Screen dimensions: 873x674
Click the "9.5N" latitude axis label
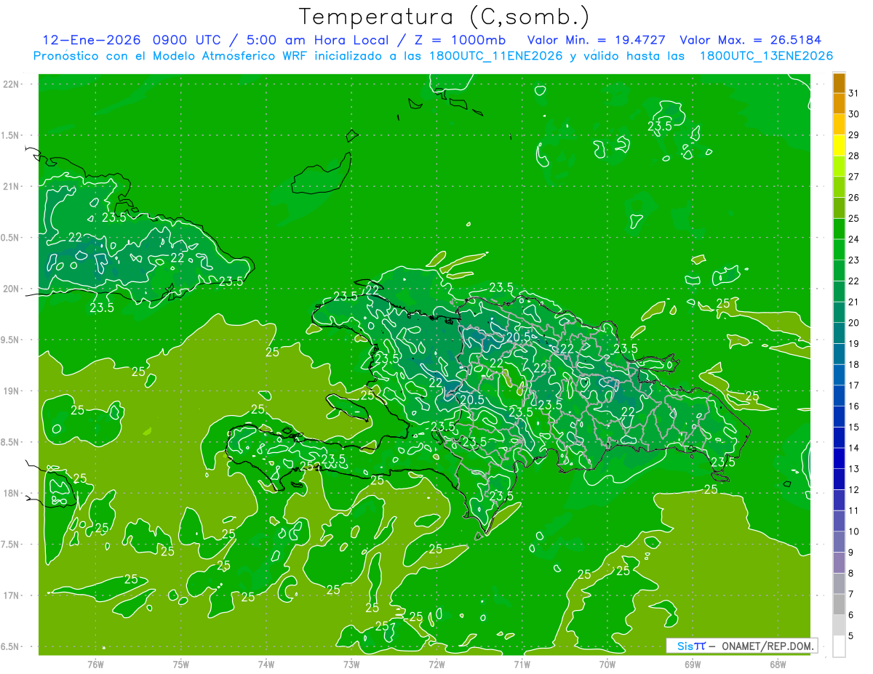click(x=11, y=340)
